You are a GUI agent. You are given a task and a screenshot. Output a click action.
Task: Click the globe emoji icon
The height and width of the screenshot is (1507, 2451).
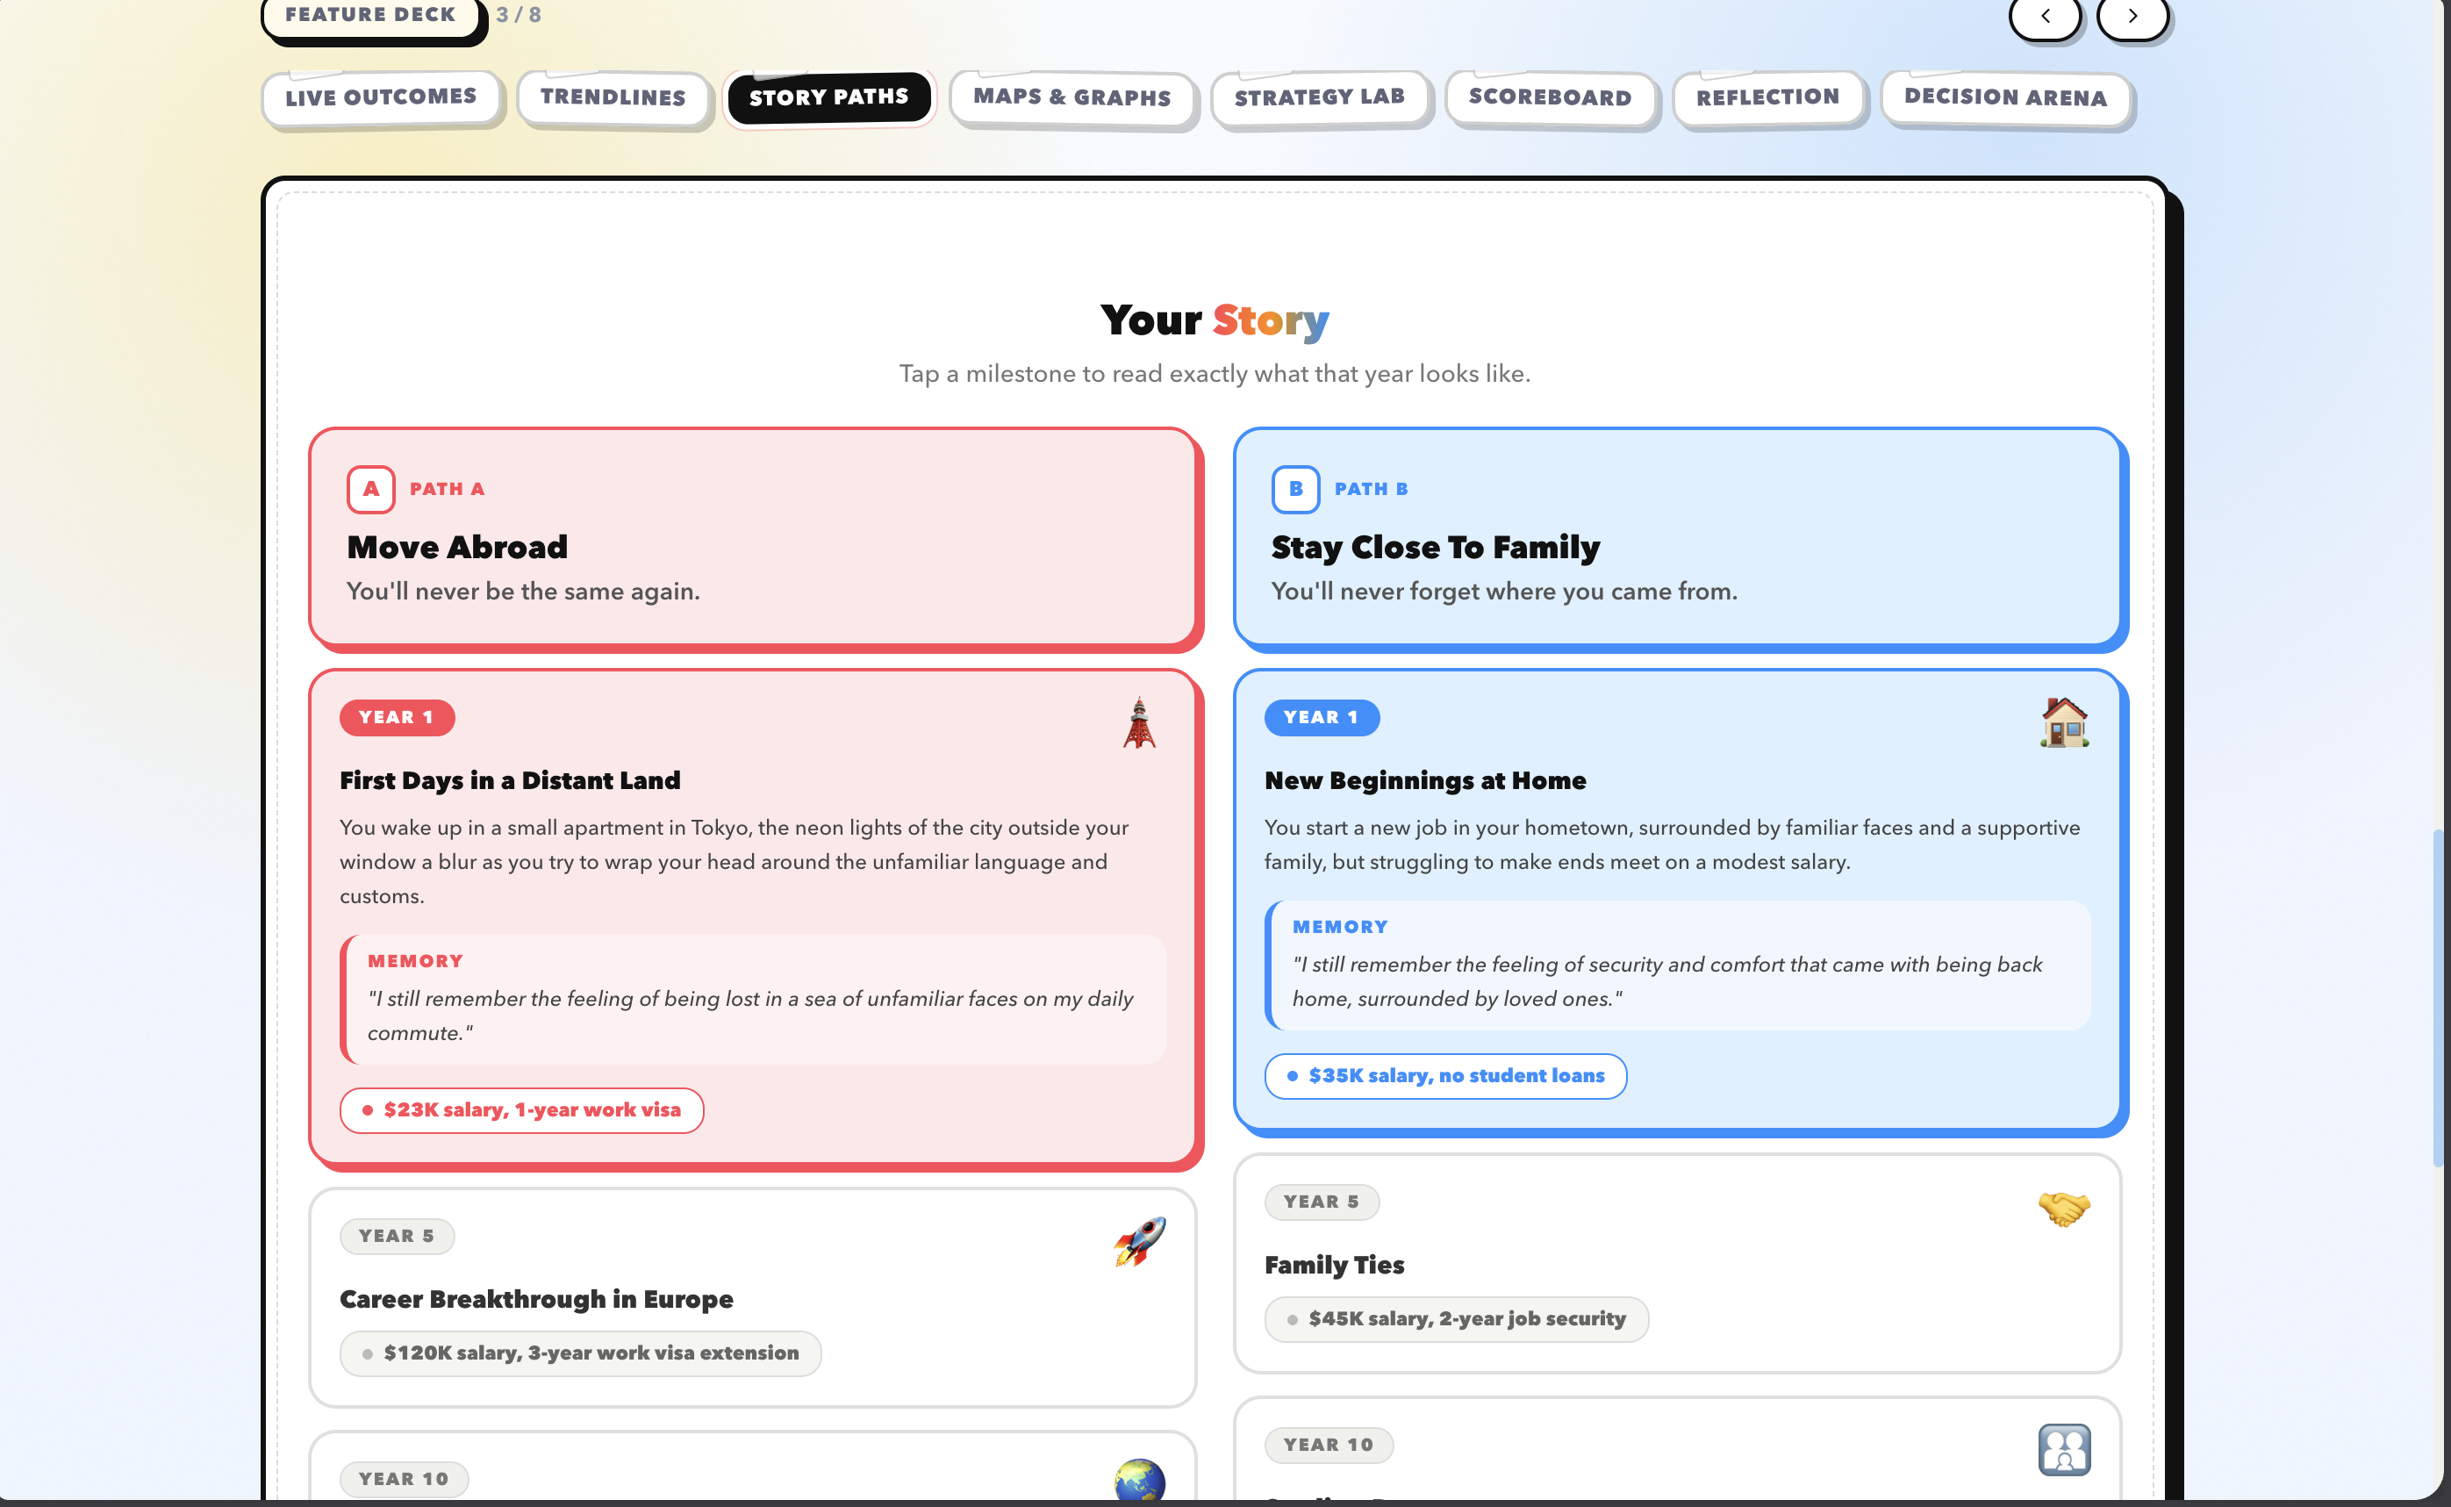[x=1139, y=1481]
